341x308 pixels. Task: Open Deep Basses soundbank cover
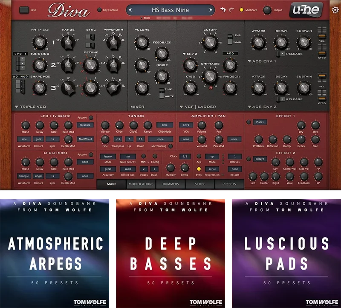(x=170, y=253)
